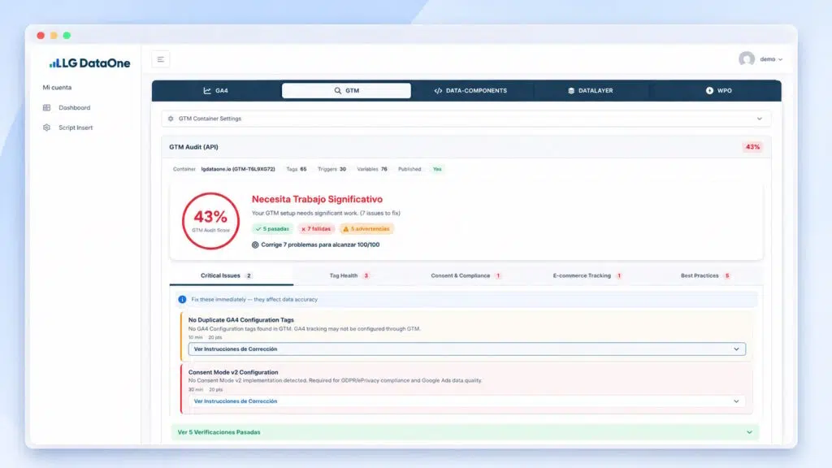Switch to the GA4 tab
Screen dimensions: 832x468
pos(216,91)
